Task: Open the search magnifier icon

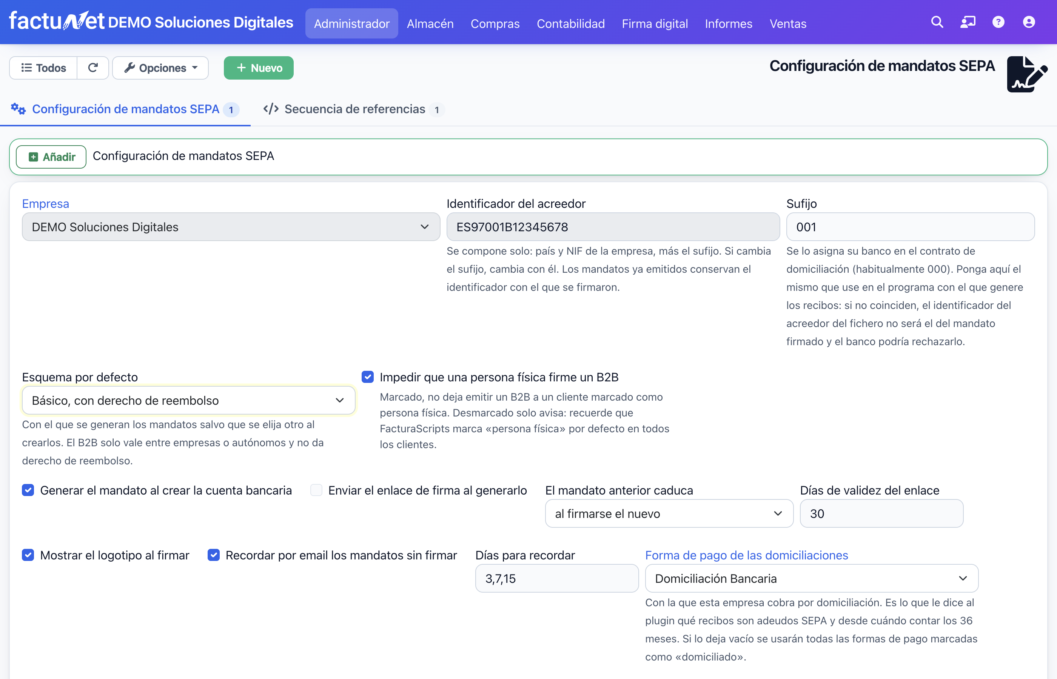Action: pyautogui.click(x=937, y=22)
